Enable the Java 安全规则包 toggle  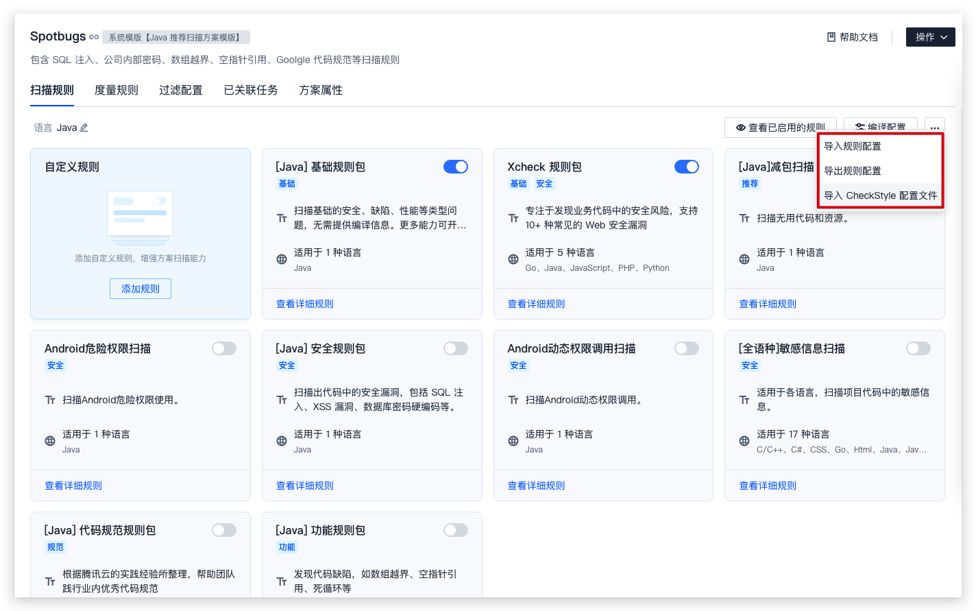point(456,348)
